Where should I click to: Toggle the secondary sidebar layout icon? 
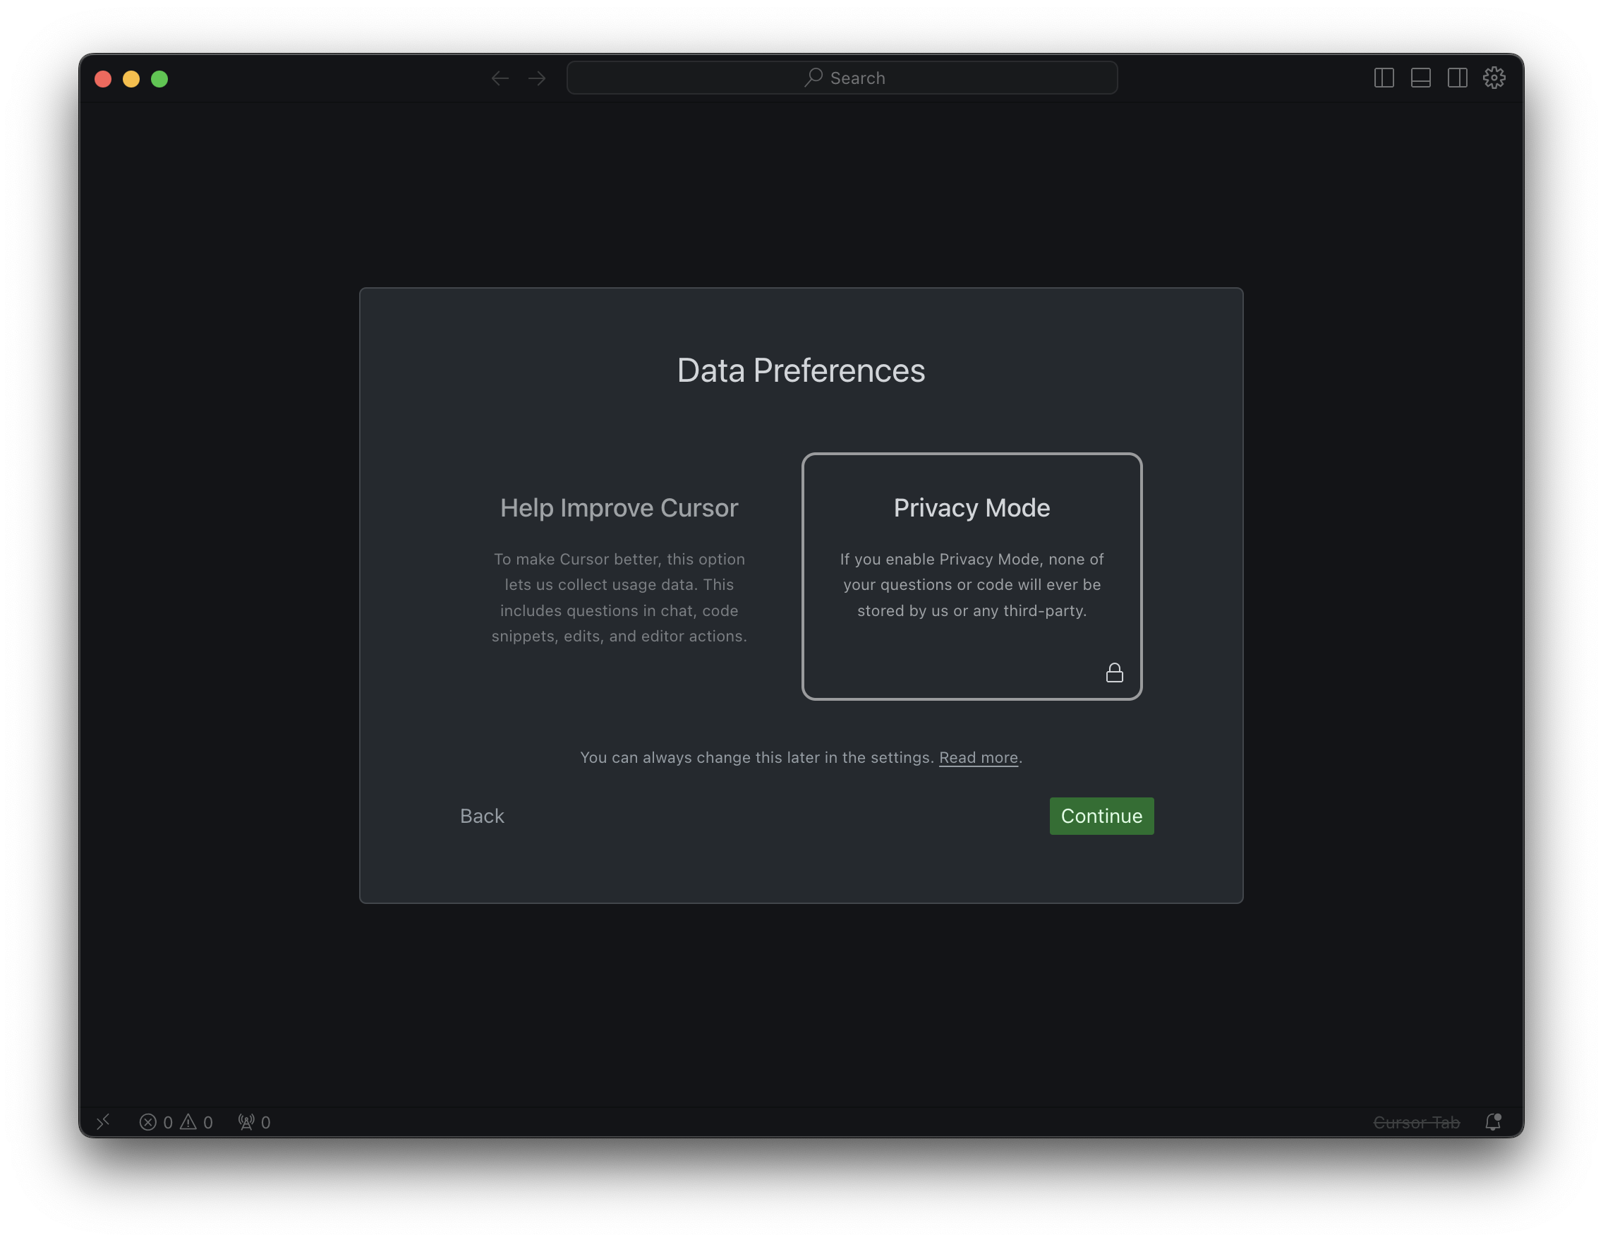1457,78
